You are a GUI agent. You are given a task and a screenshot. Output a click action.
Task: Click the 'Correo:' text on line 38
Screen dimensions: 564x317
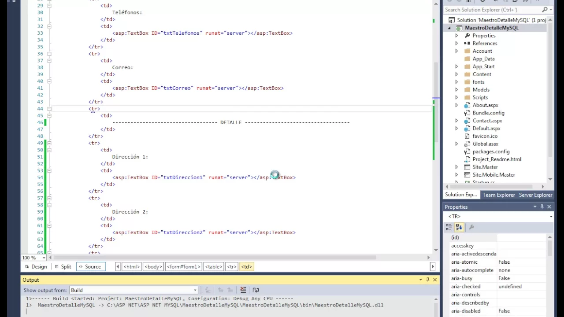click(122, 67)
